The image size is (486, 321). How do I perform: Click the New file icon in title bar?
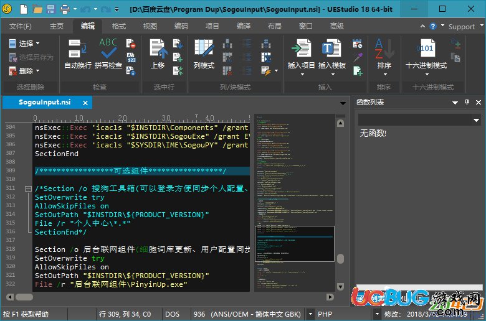coord(24,9)
